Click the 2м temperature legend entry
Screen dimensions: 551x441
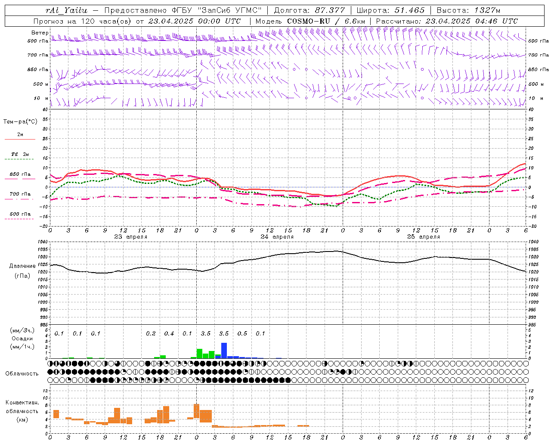point(20,134)
